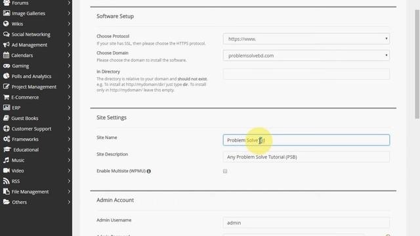420x236 pixels.
Task: Select the Music category label
Action: (18, 160)
